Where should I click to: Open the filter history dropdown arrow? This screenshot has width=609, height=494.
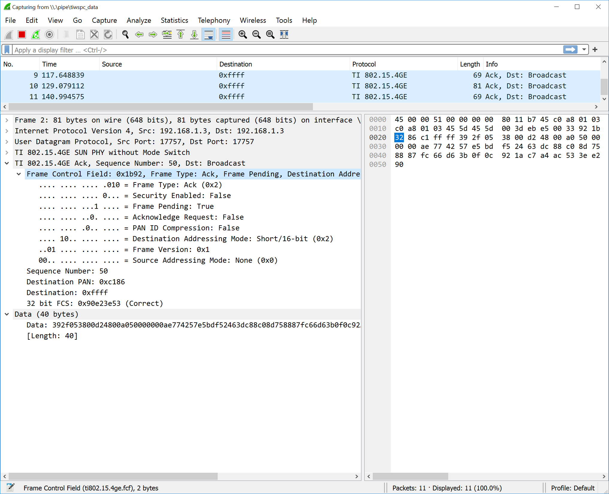tap(584, 50)
